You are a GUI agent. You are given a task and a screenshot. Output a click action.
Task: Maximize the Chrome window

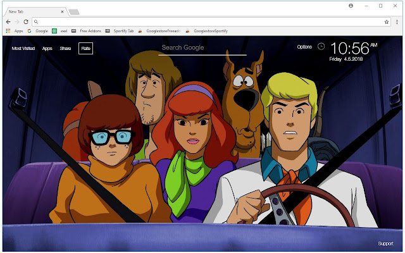pos(380,6)
